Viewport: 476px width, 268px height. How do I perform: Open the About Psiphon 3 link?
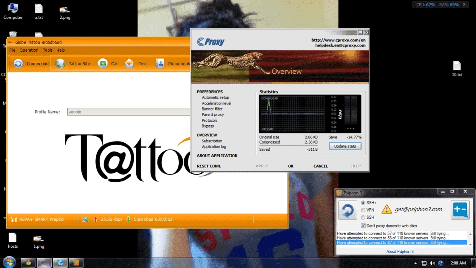point(400,252)
